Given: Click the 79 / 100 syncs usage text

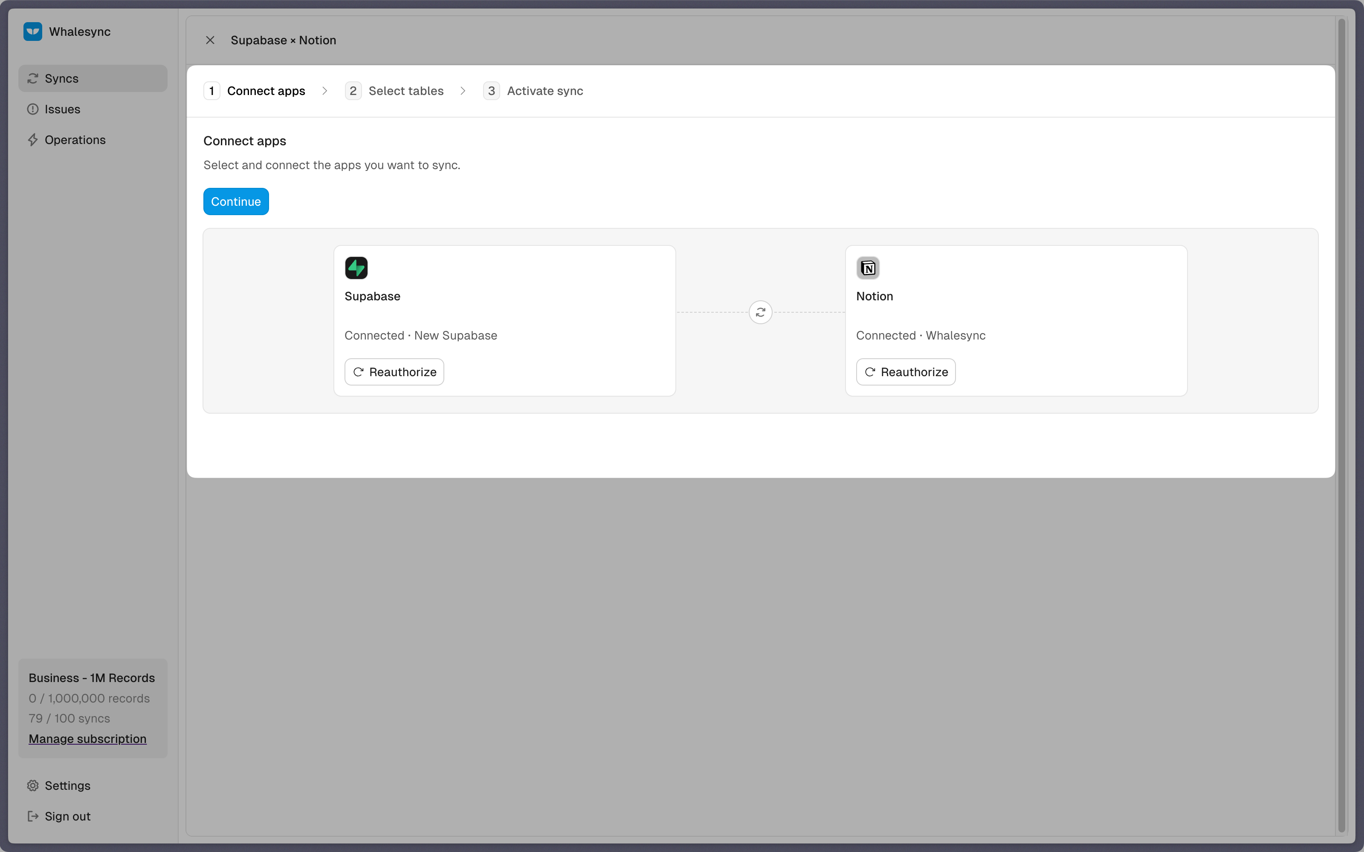Looking at the screenshot, I should pos(70,719).
